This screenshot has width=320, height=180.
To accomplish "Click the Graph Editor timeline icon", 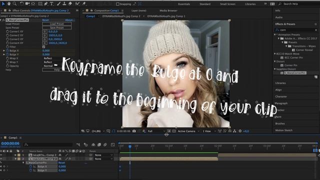I will pyautogui.click(x=113, y=144).
